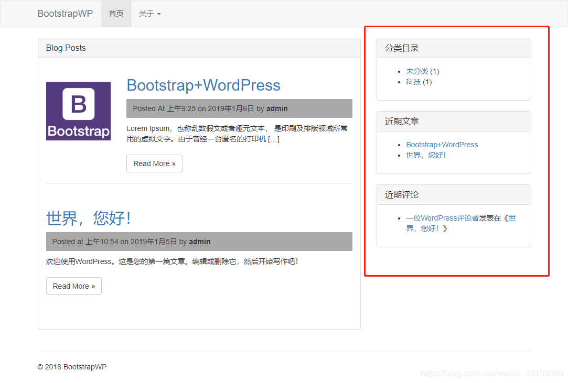568x383 pixels.
Task: Click the Lorem Ipsum excerpt text
Action: (x=237, y=134)
